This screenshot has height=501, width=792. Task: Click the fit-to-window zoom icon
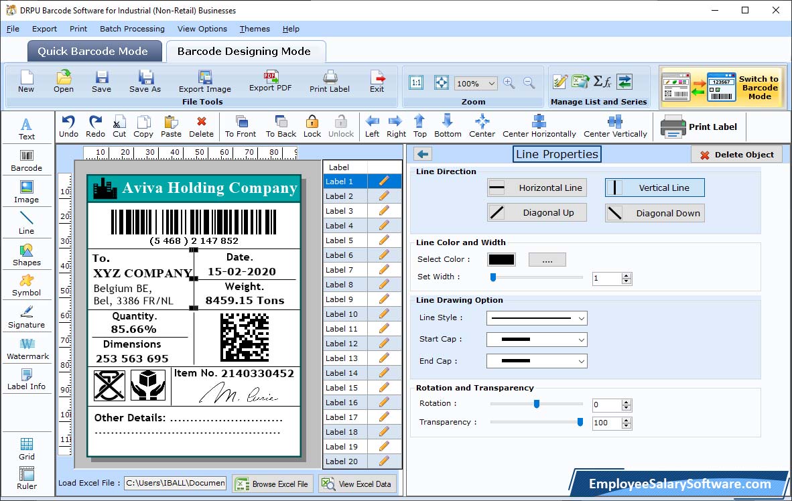(442, 82)
